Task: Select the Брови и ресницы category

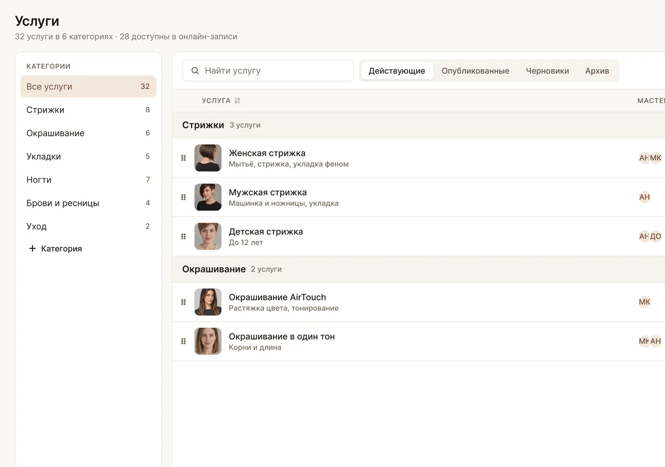Action: point(88,203)
